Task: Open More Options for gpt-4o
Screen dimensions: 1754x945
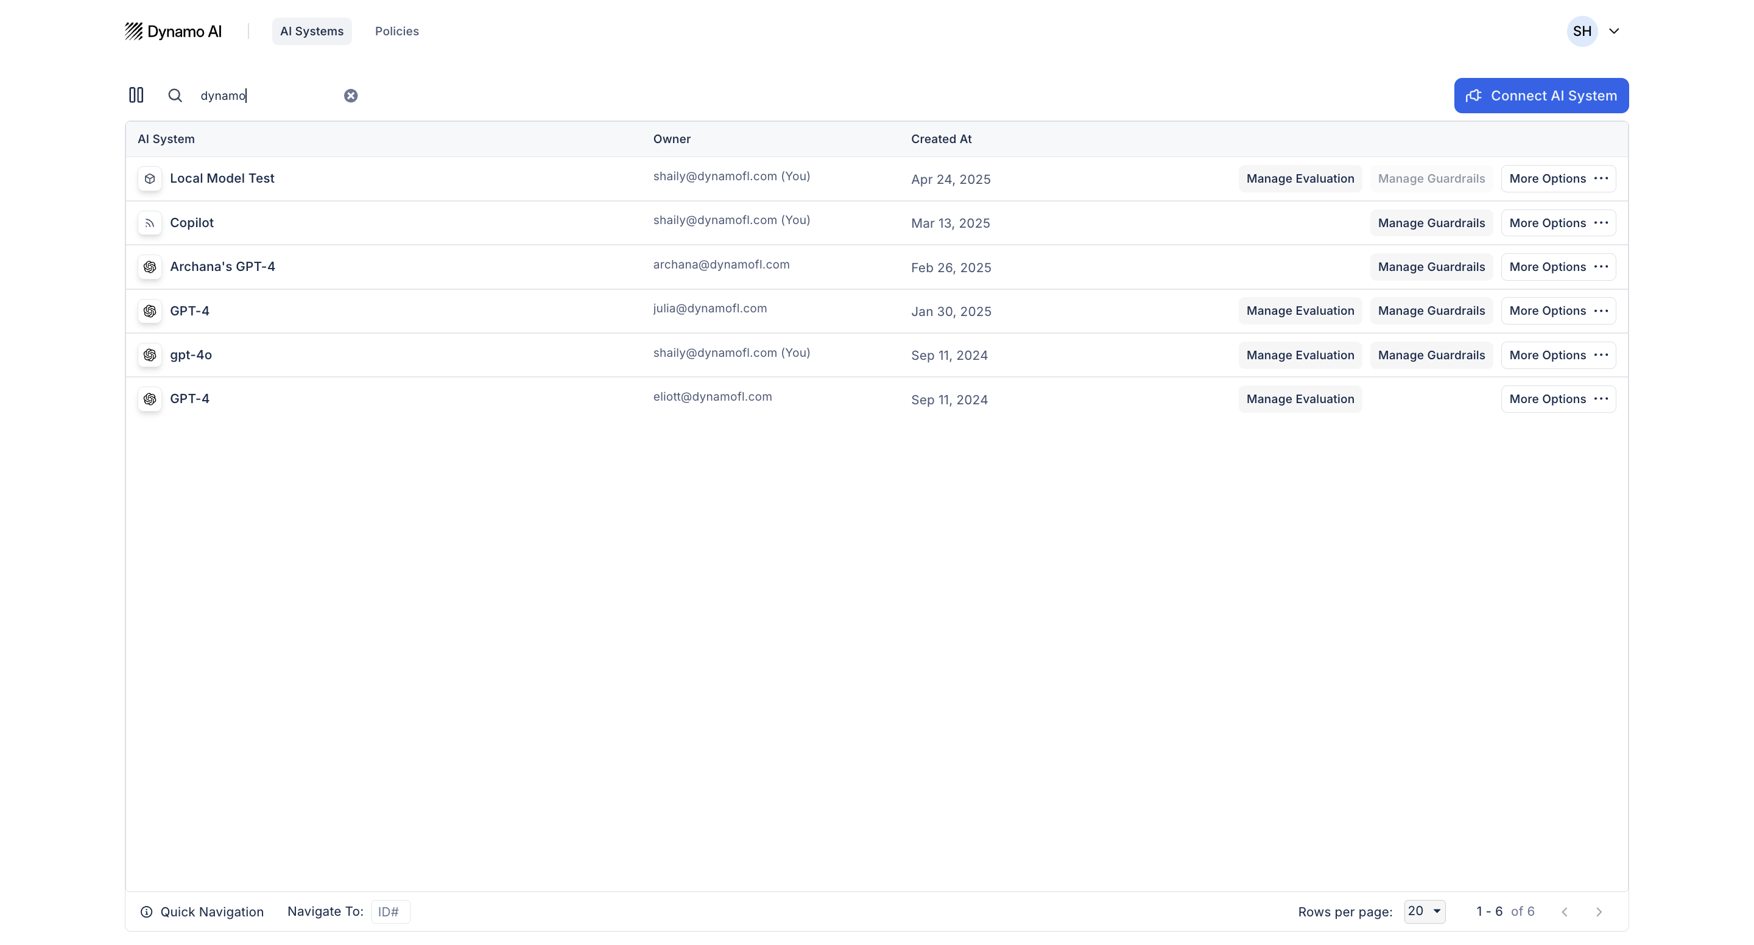Action: pos(1559,355)
